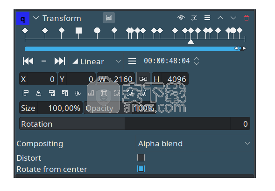Toggle the aspect ratio lock link
The height and width of the screenshot is (191, 275).
point(143,79)
